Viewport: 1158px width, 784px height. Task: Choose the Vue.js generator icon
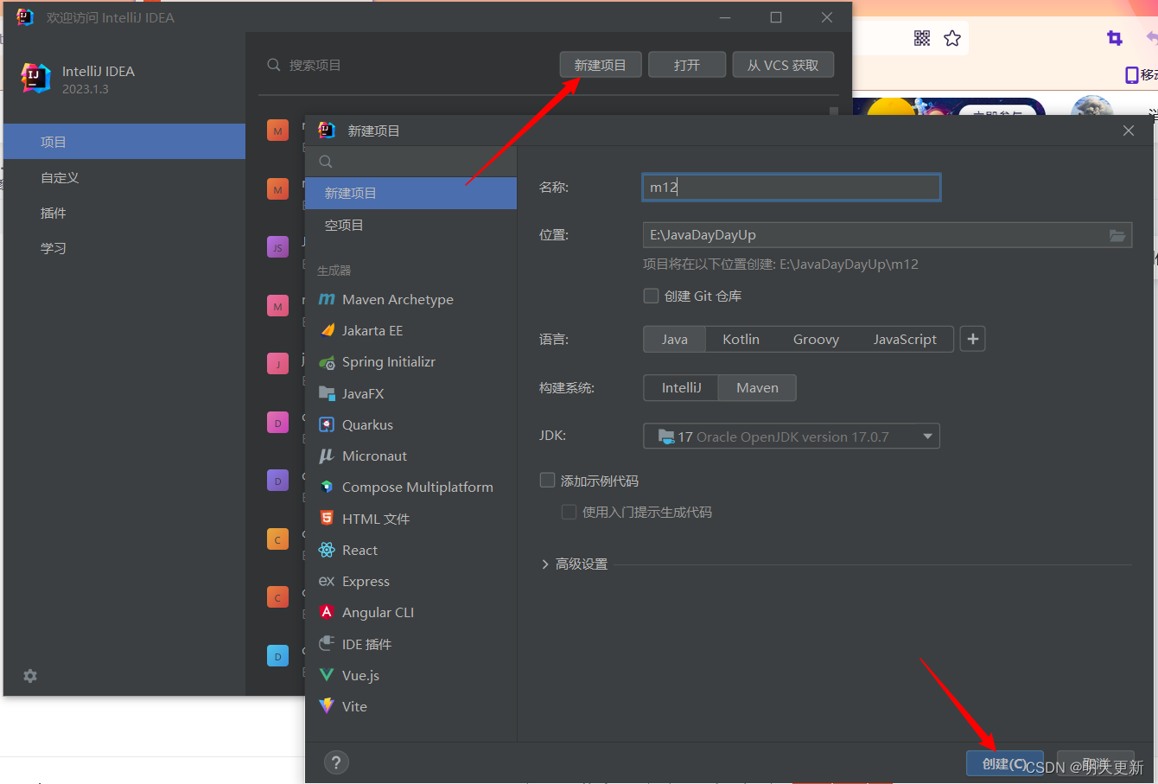(x=327, y=675)
